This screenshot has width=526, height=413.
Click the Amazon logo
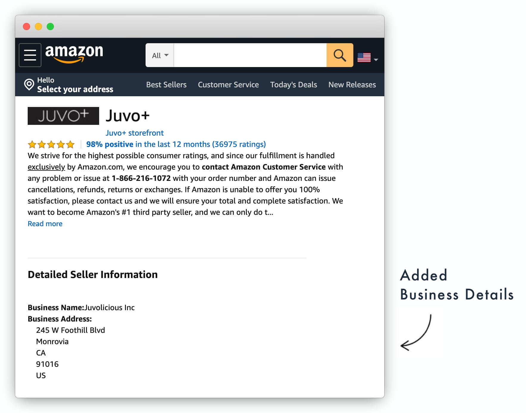[x=74, y=54]
